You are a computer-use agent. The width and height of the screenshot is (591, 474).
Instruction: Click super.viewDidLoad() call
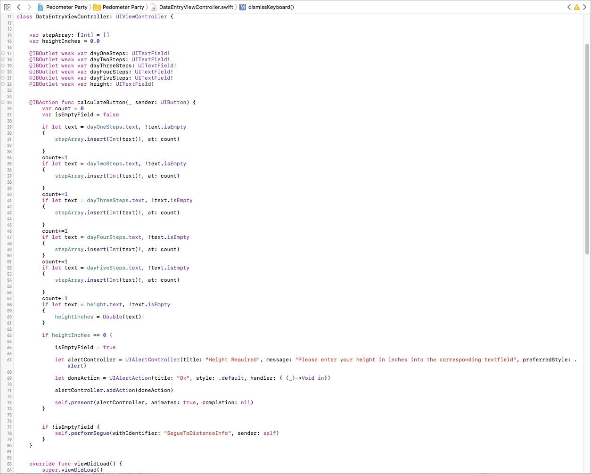tap(72, 470)
